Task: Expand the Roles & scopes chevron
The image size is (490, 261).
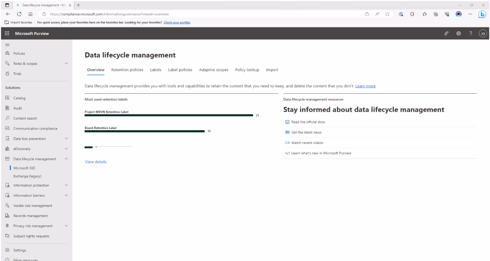Action: pyautogui.click(x=66, y=63)
